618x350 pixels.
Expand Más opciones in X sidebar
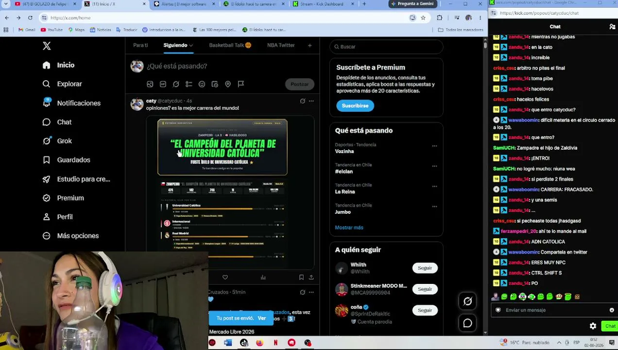(70, 236)
